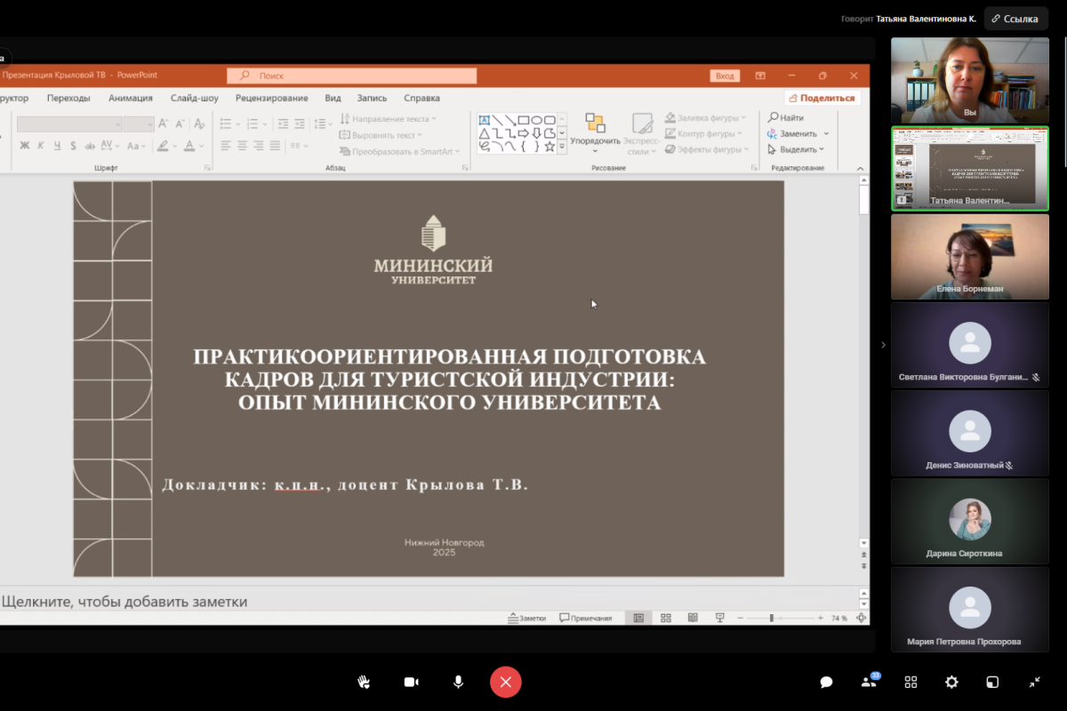The width and height of the screenshot is (1067, 711).
Task: Open the Слайд-шоу ribbon tab
Action: pos(195,98)
